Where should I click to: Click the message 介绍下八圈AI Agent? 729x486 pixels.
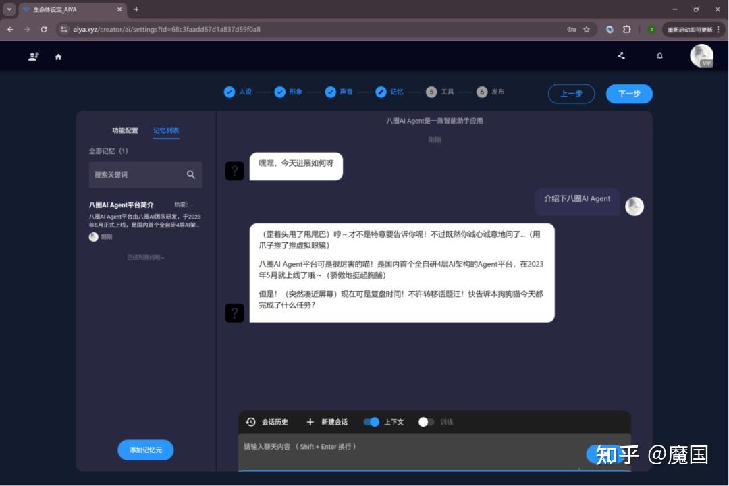[x=577, y=201]
